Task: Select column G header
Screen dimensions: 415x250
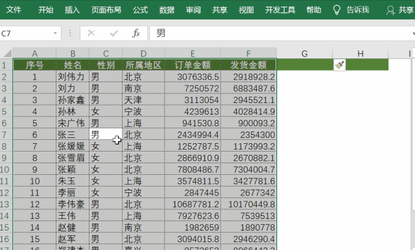Action: point(305,53)
